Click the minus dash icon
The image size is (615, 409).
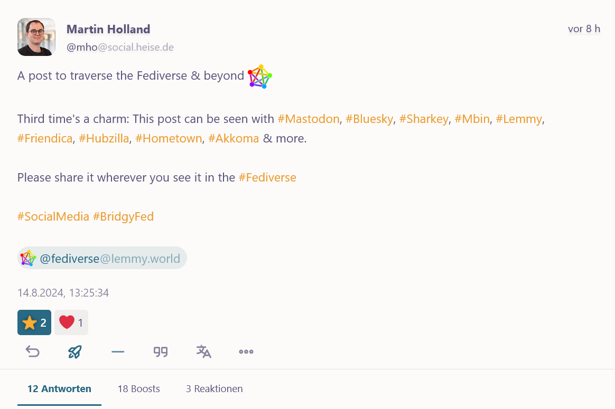(118, 351)
